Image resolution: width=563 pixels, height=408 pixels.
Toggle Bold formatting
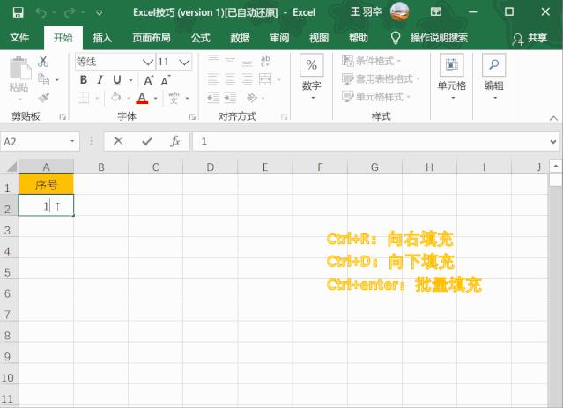(84, 79)
